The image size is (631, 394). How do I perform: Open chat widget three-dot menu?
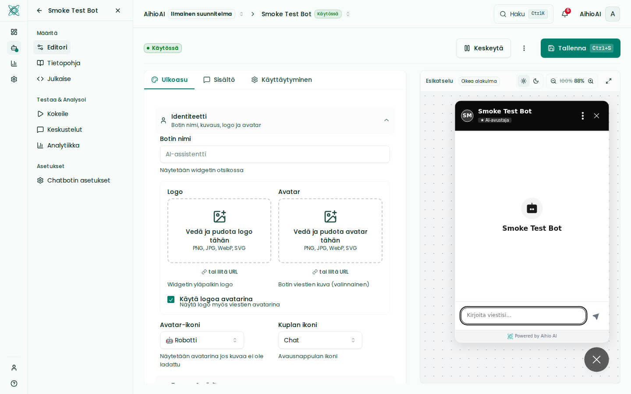click(x=582, y=116)
